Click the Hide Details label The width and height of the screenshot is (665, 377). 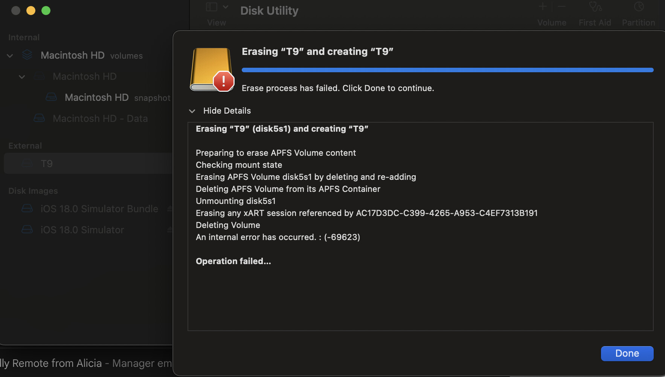point(227,111)
